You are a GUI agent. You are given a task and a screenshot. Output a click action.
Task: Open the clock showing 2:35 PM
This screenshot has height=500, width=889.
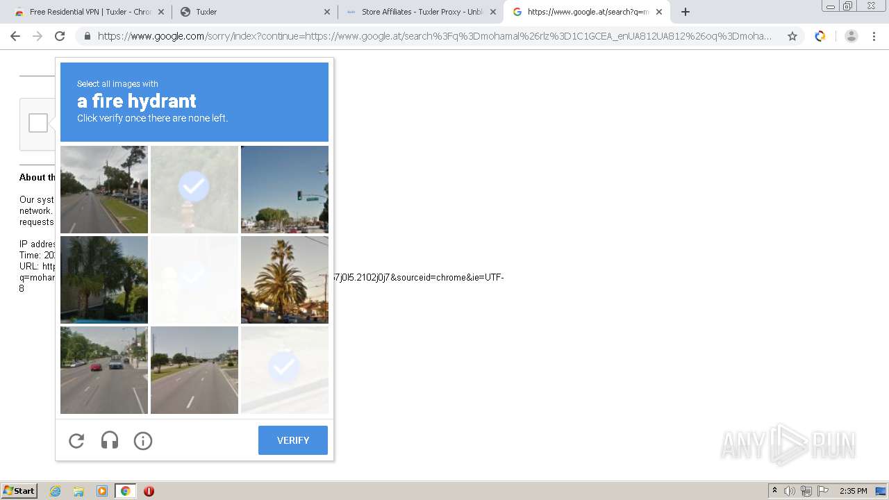pyautogui.click(x=853, y=491)
